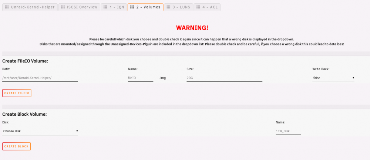
Task: Click grid icon on iSCSI Overview tab
Action: (63, 7)
